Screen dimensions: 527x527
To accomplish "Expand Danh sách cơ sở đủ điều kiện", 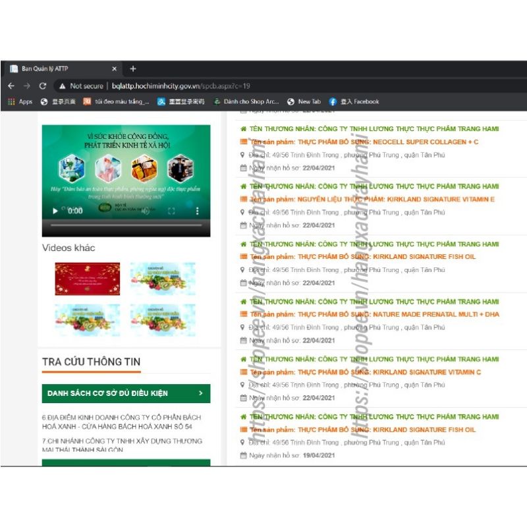I will pyautogui.click(x=126, y=393).
